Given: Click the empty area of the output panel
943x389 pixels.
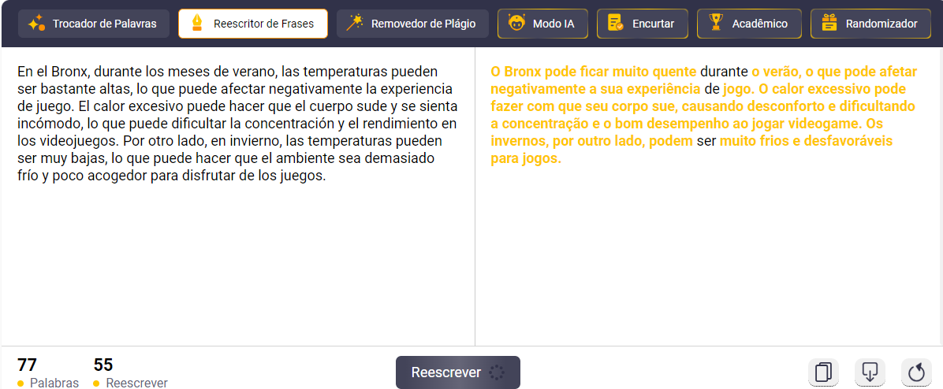Looking at the screenshot, I should (708, 260).
